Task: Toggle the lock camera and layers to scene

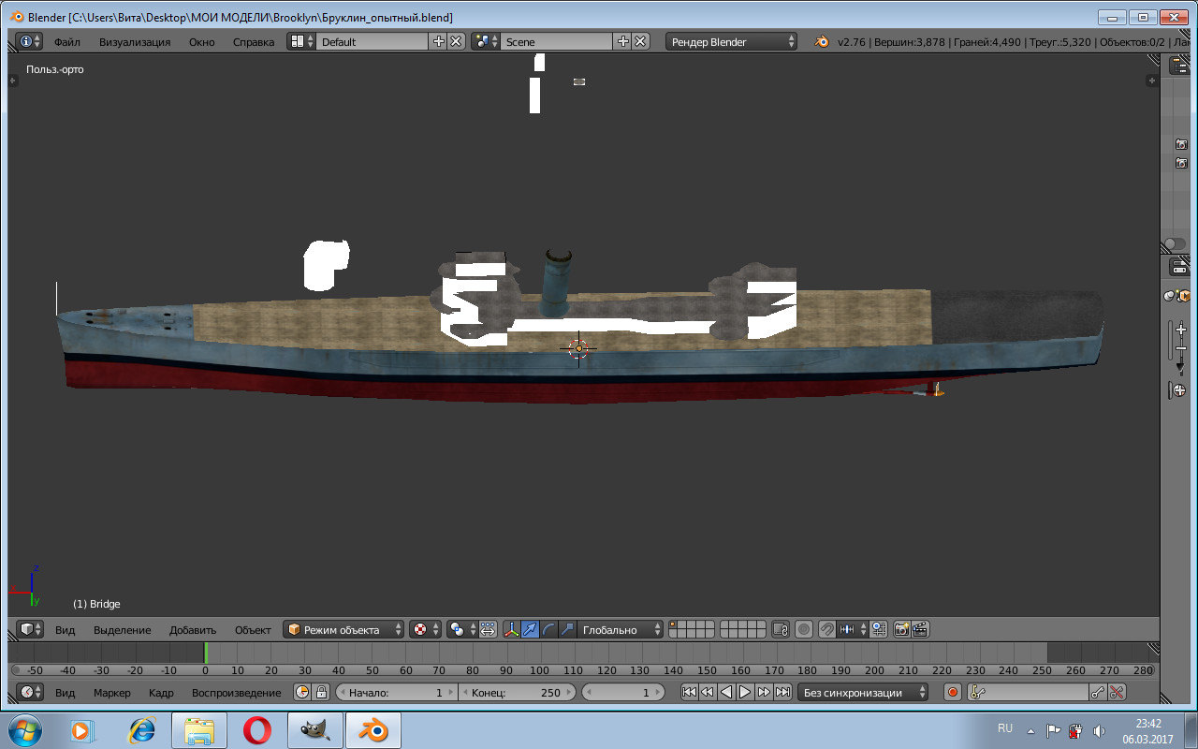Action: (780, 629)
